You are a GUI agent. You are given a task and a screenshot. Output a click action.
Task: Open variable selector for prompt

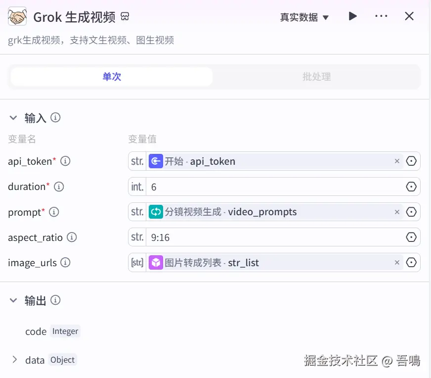click(x=411, y=212)
